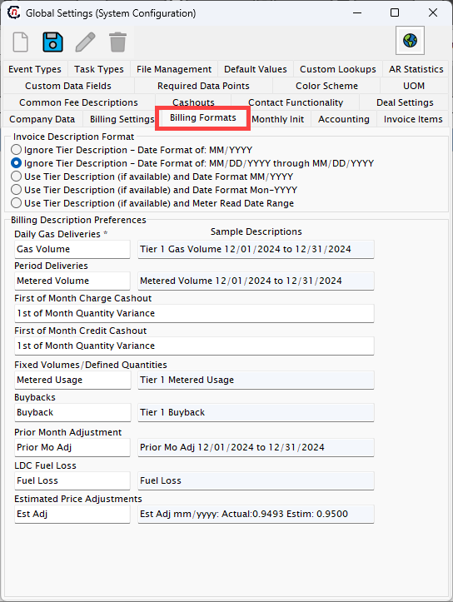This screenshot has height=602, width=453.
Task: Click the new document icon in toolbar
Action: pyautogui.click(x=21, y=42)
